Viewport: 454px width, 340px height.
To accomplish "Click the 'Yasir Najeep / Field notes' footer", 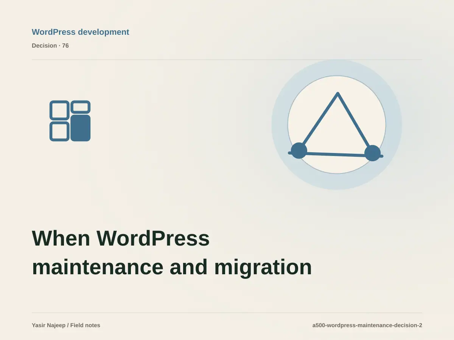I will point(66,325).
